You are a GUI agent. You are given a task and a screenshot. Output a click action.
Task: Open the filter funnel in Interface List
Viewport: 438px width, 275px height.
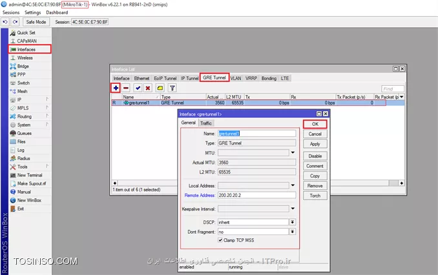172,88
